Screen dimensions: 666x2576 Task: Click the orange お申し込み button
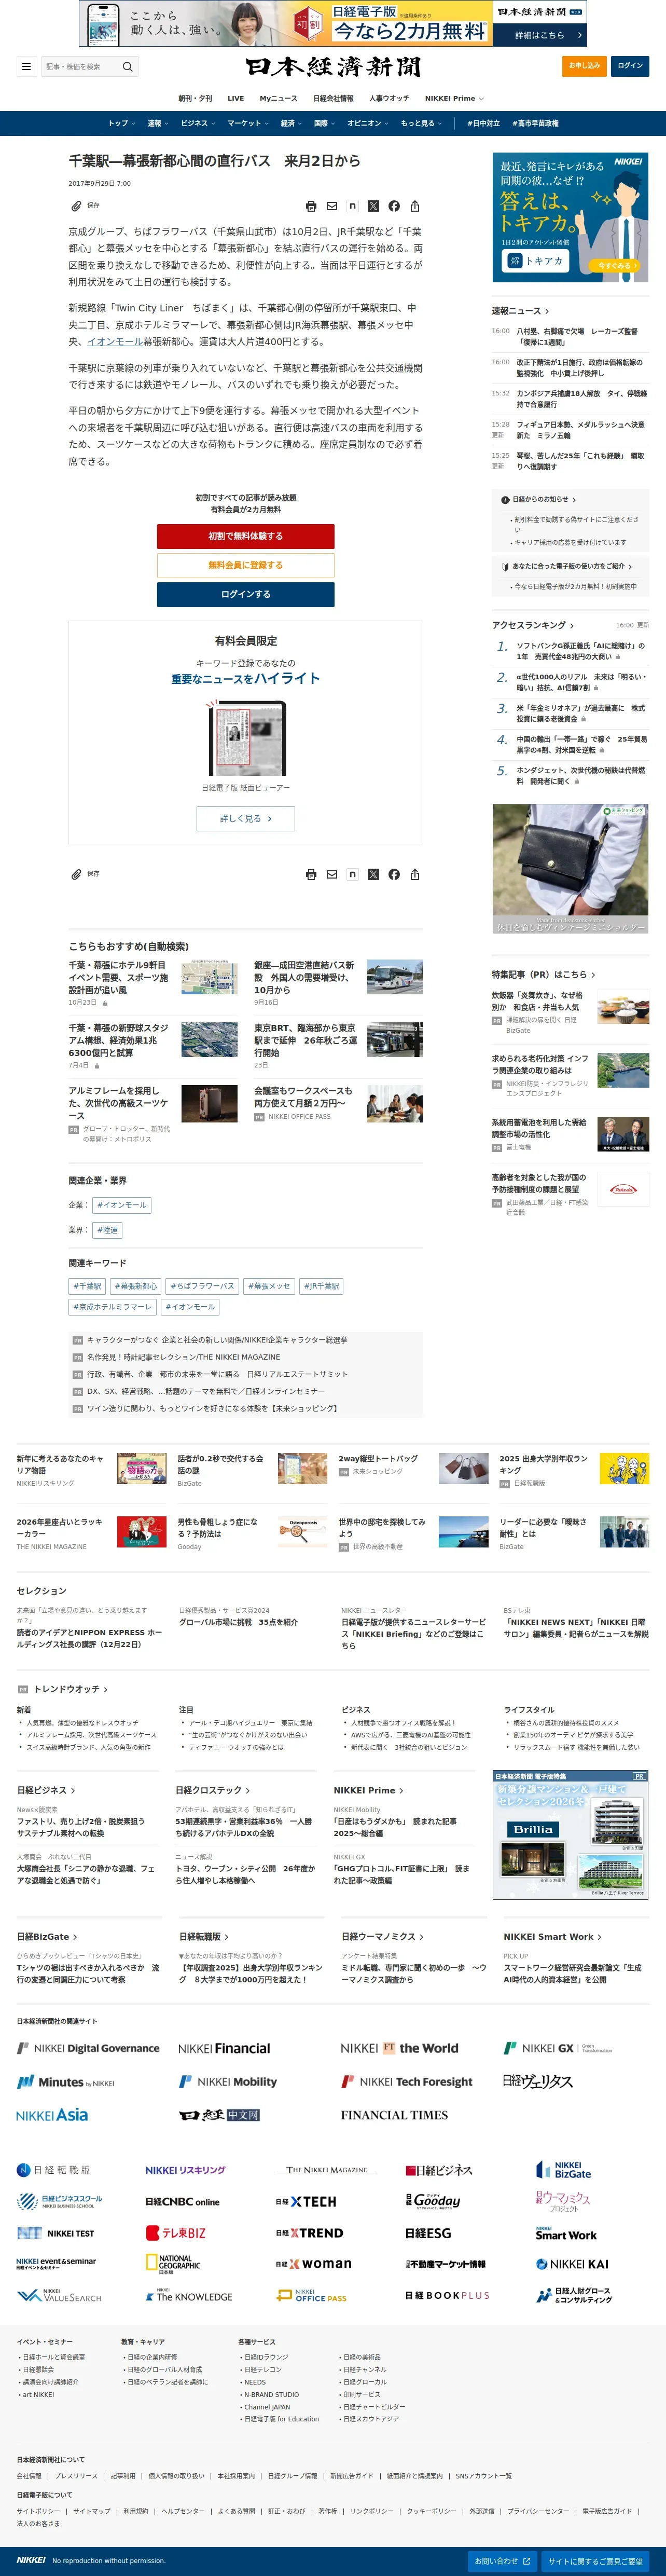pos(584,66)
